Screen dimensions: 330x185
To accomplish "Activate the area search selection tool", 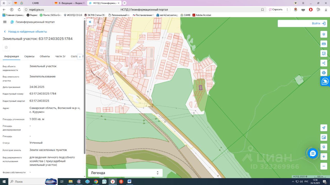I will (x=324, y=53).
